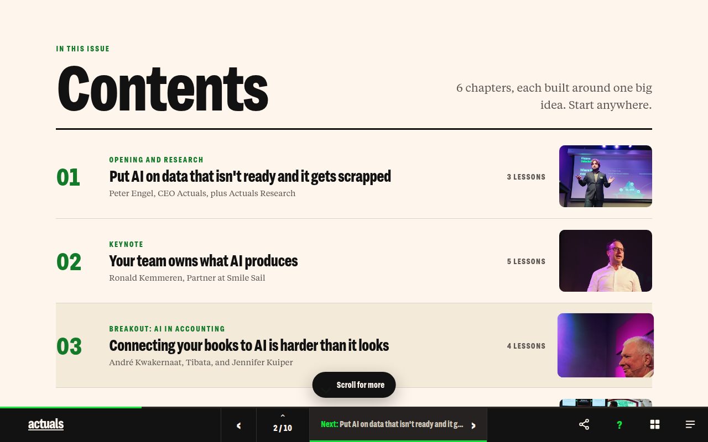Click the 5 LESSONS label

pyautogui.click(x=526, y=261)
